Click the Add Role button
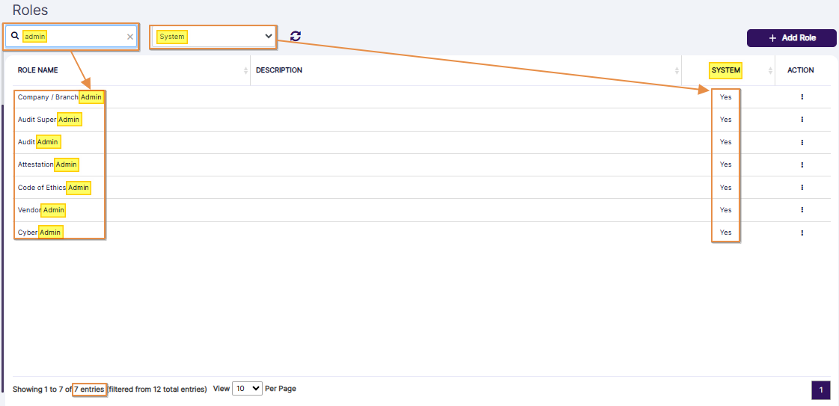The height and width of the screenshot is (406, 839). point(791,38)
